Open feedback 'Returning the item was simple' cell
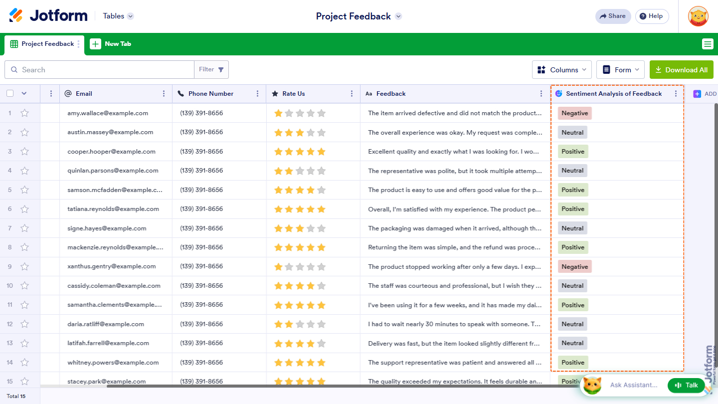The width and height of the screenshot is (718, 404). 455,247
